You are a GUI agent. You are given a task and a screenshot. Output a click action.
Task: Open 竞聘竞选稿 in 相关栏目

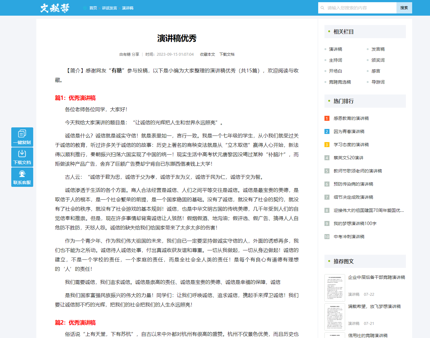coord(340,82)
